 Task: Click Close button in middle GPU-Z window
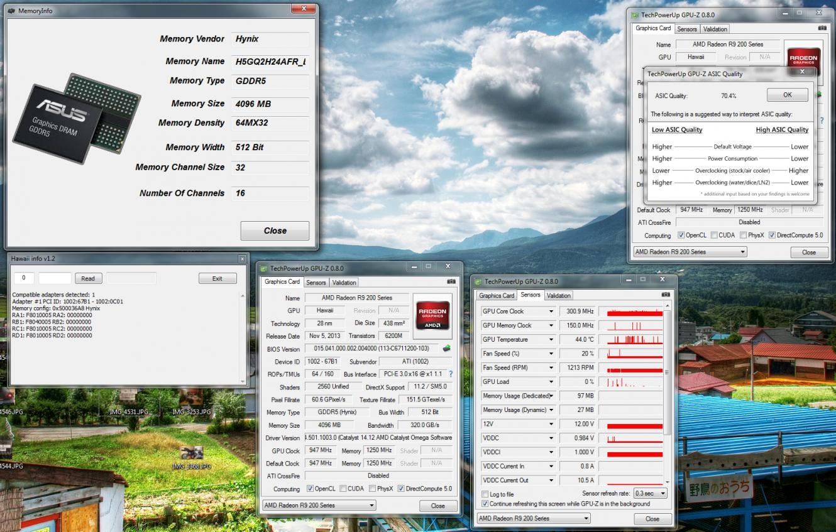click(x=438, y=506)
